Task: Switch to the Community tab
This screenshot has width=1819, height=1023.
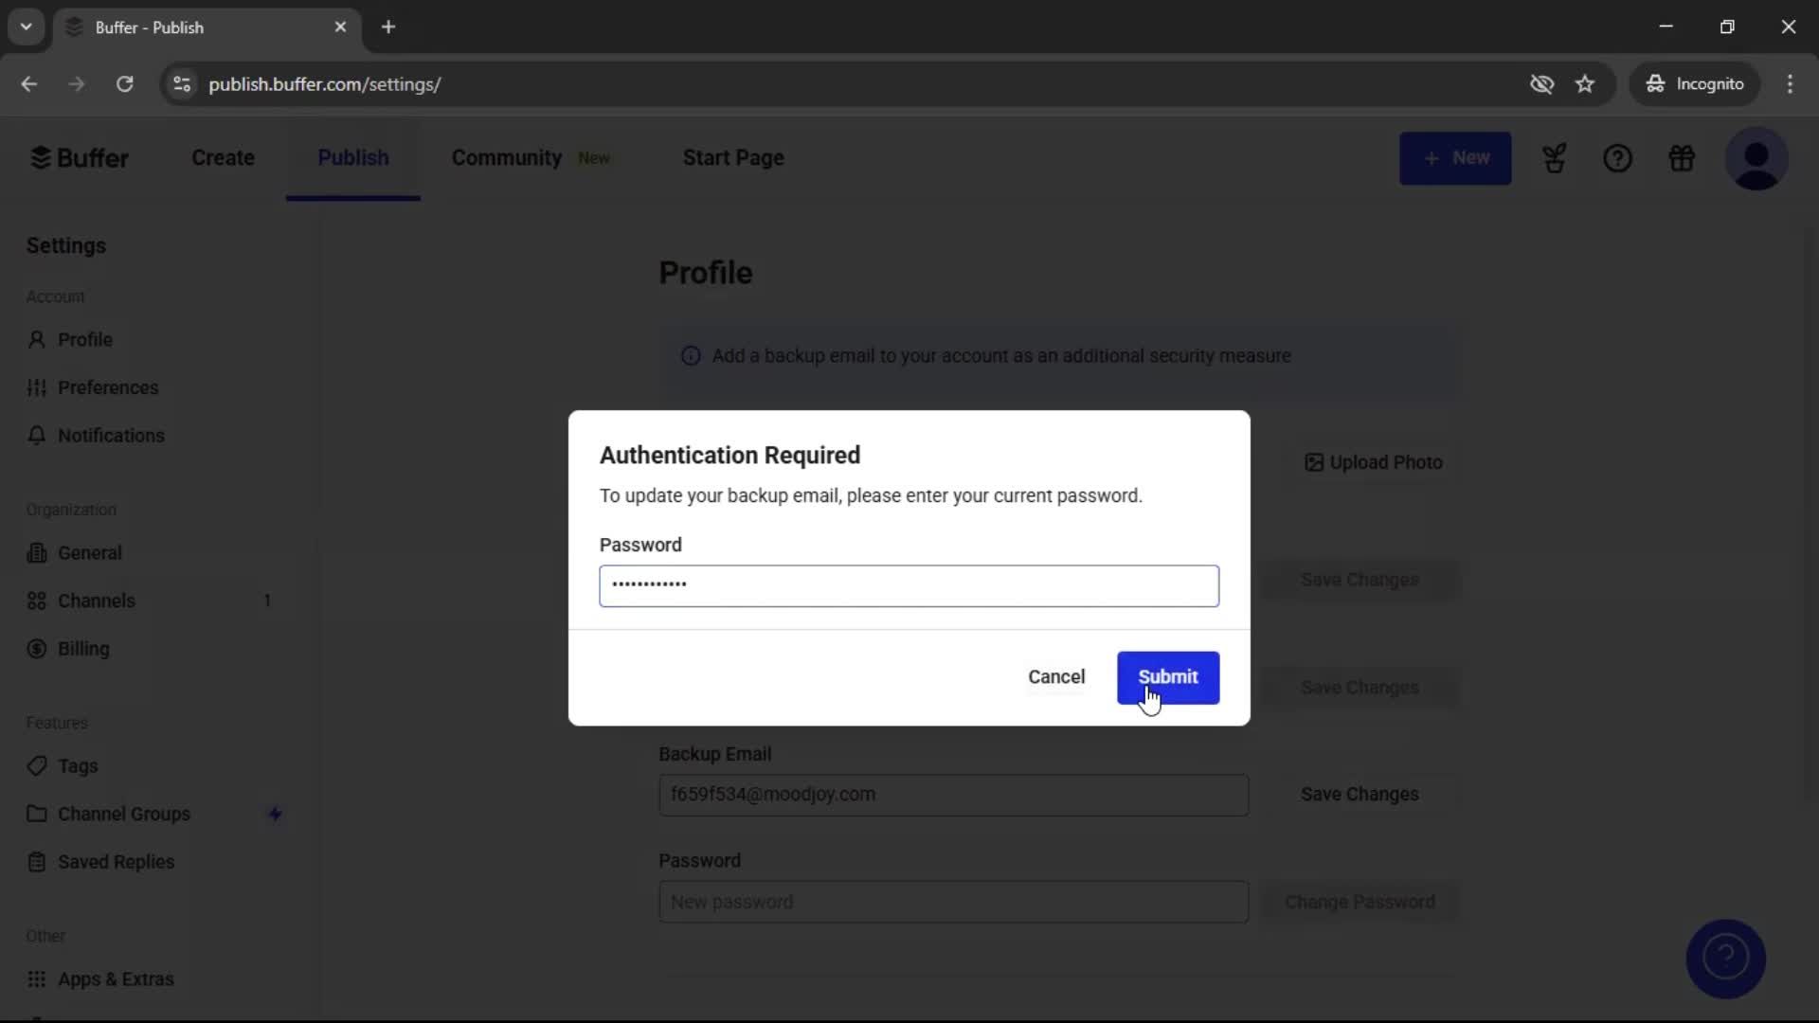Action: 507,158
